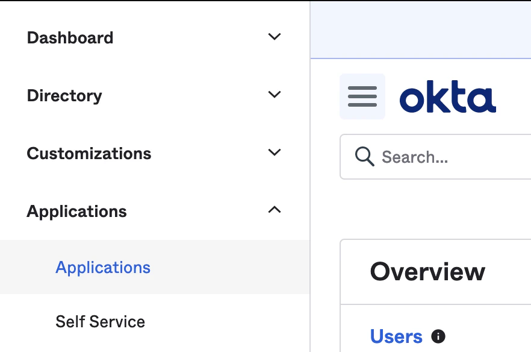
Task: Click the Overview card heading
Action: [x=427, y=272]
